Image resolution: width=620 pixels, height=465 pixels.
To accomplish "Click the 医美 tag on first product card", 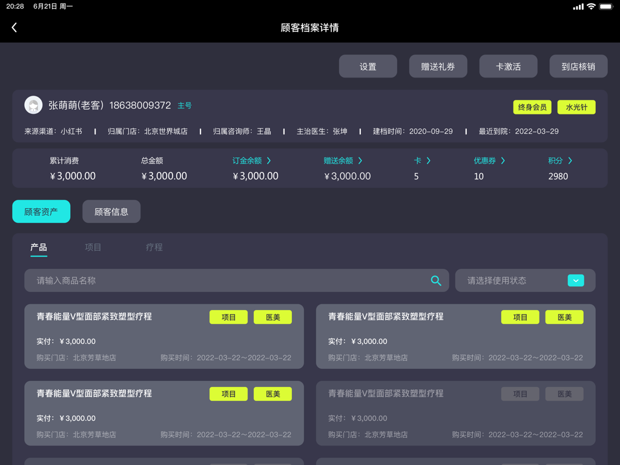I will (272, 317).
